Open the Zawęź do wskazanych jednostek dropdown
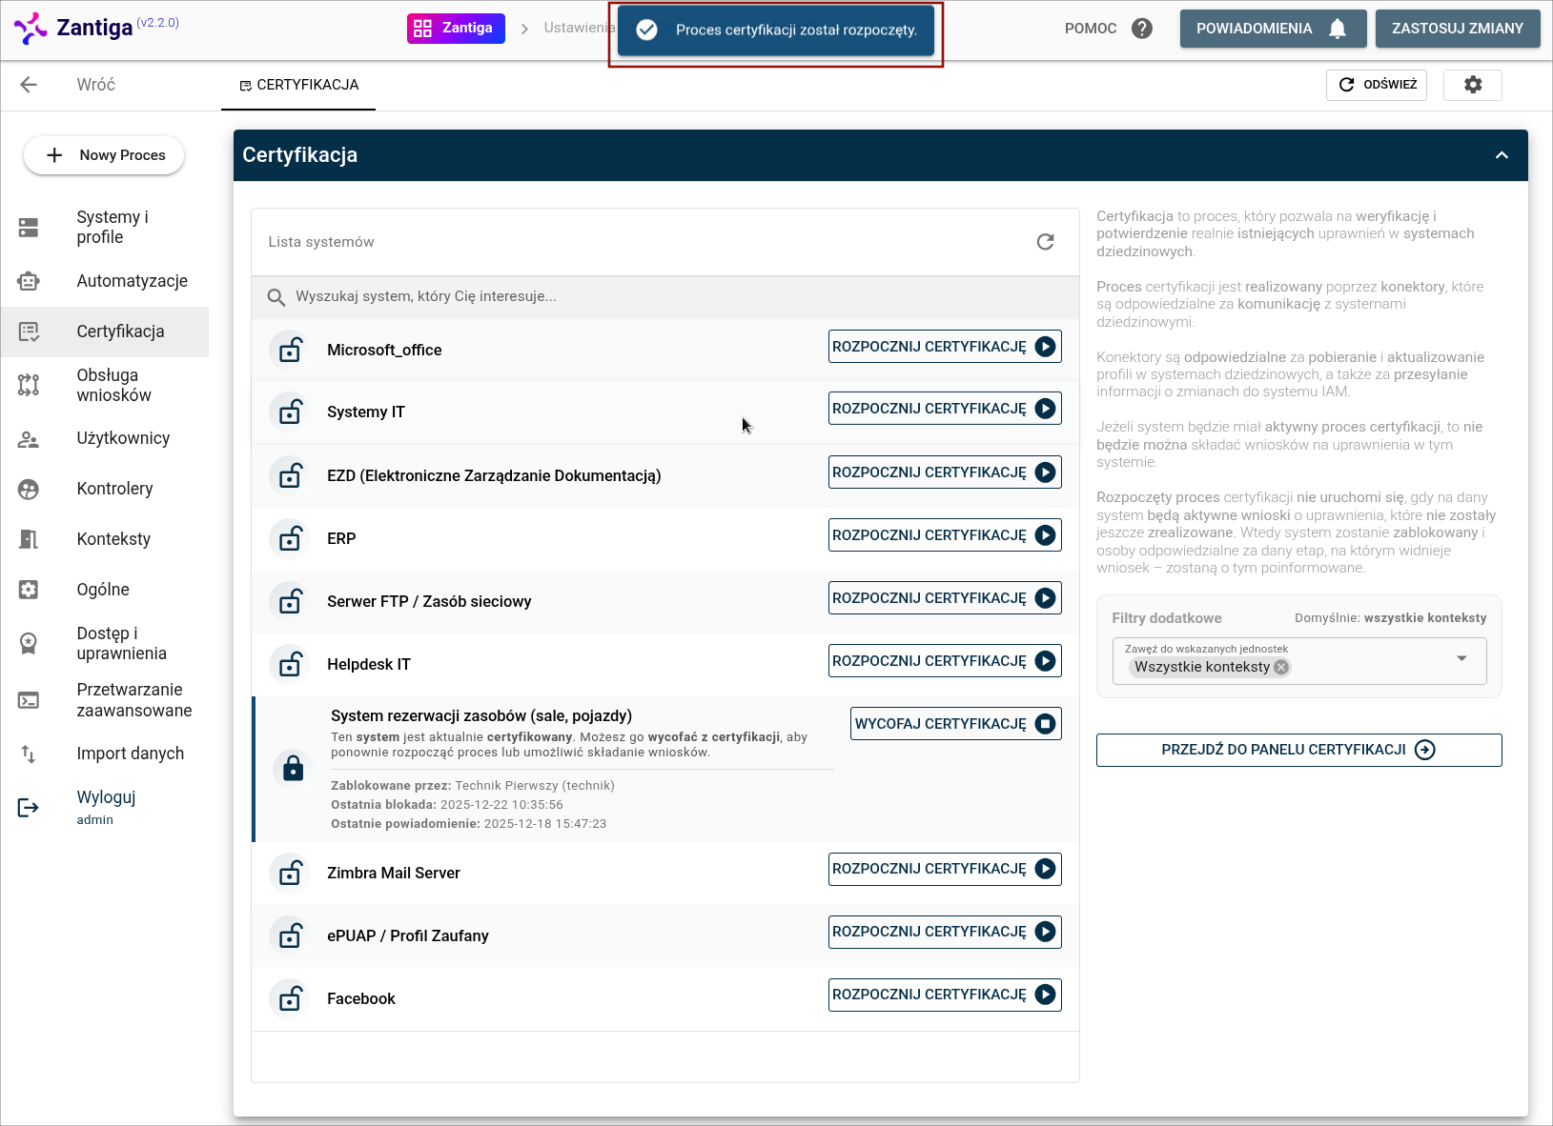This screenshot has height=1126, width=1553. 1461,658
